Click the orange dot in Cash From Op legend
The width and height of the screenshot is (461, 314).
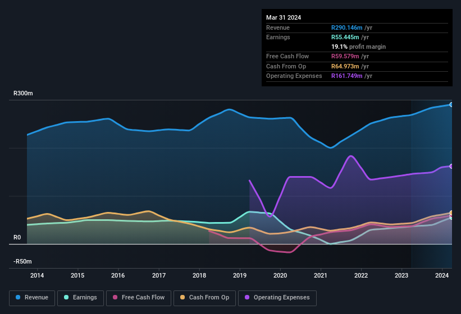pyautogui.click(x=181, y=297)
